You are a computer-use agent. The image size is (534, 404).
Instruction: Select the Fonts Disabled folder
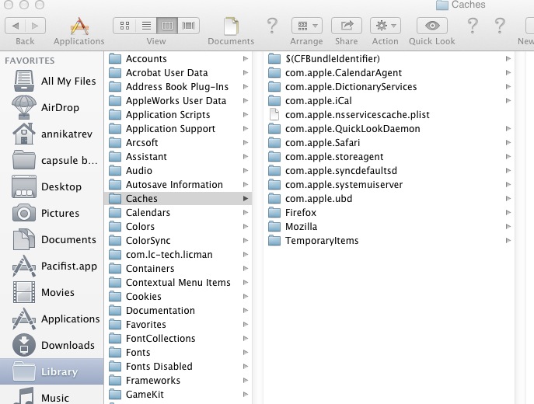pyautogui.click(x=178, y=366)
